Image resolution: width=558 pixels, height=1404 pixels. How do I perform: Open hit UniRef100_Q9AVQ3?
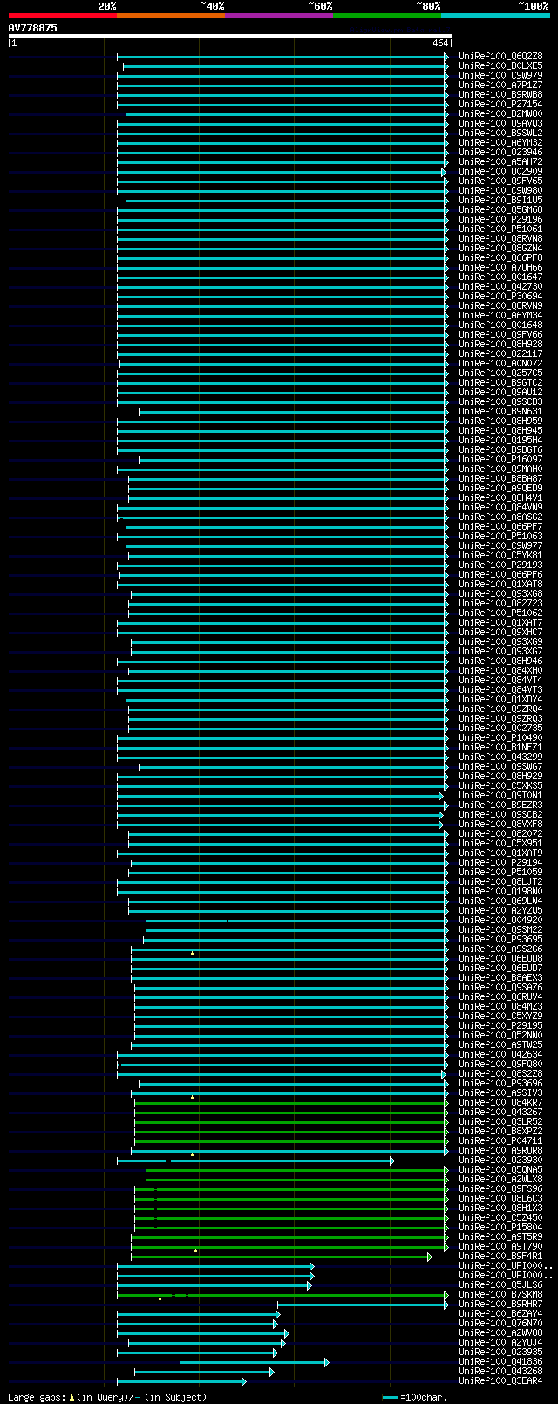[x=500, y=123]
